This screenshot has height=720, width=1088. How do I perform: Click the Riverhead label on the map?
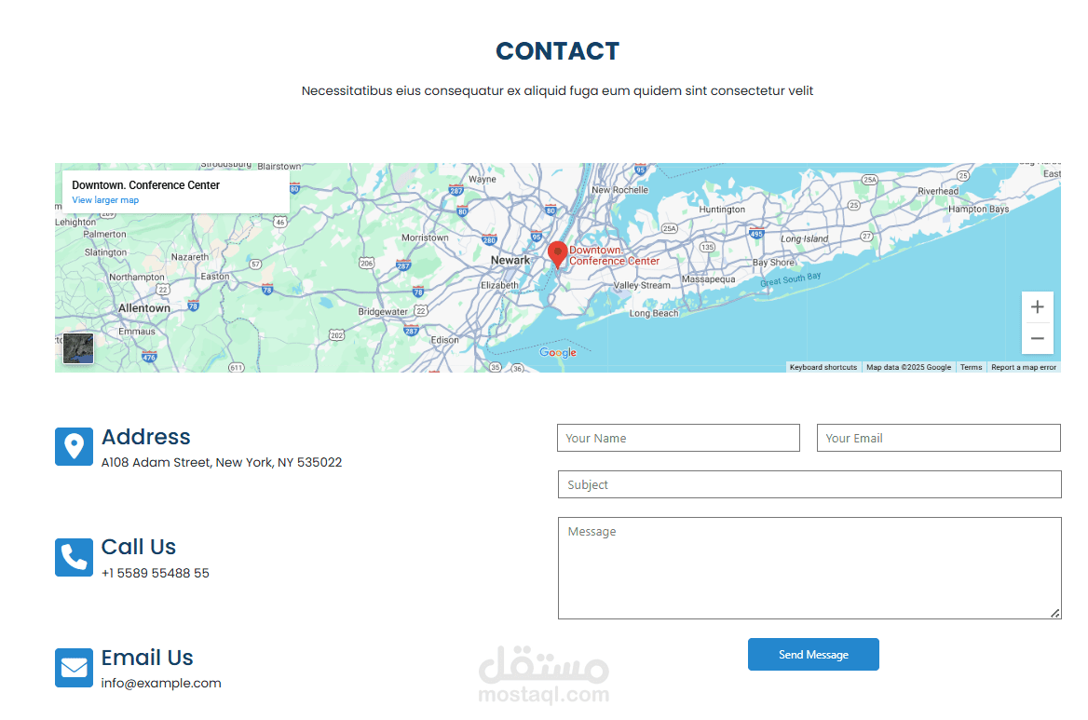[938, 191]
